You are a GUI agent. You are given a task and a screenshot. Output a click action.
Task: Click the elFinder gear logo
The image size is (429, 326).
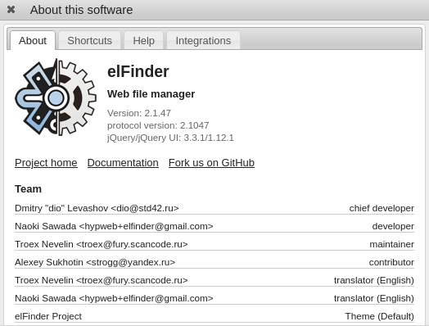pyautogui.click(x=56, y=97)
